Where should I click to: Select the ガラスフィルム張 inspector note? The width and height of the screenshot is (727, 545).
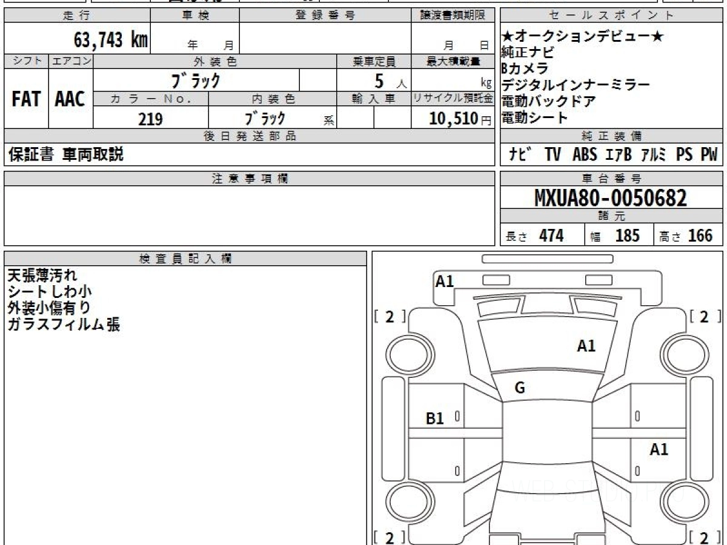pos(64,324)
